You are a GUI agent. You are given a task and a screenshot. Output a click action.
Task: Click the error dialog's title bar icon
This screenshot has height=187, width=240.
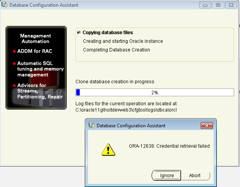click(x=92, y=125)
